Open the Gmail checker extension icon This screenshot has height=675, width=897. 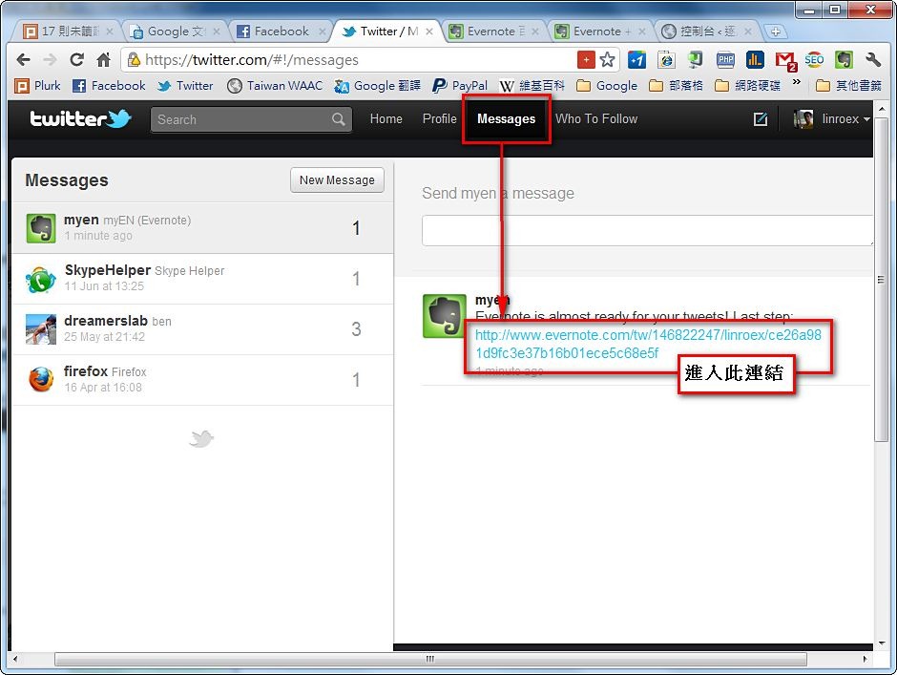(785, 60)
